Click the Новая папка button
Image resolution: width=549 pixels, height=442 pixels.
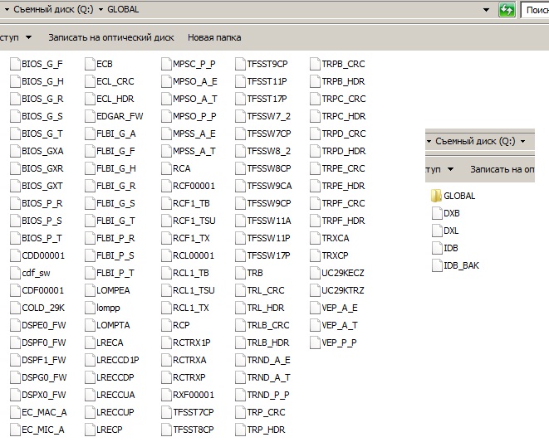214,37
